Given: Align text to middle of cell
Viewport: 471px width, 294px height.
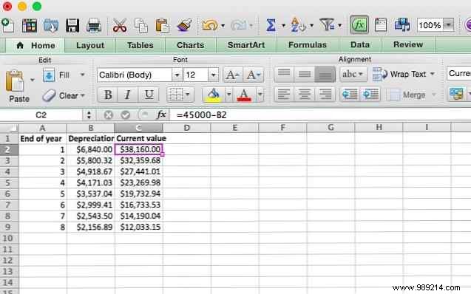Looking at the screenshot, I should (305, 74).
